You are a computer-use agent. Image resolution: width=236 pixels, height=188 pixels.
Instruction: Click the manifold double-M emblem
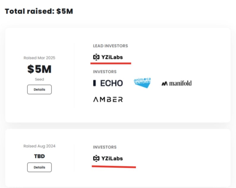(164, 83)
